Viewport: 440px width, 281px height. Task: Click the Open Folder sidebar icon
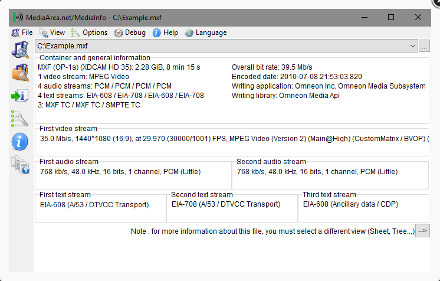click(20, 73)
